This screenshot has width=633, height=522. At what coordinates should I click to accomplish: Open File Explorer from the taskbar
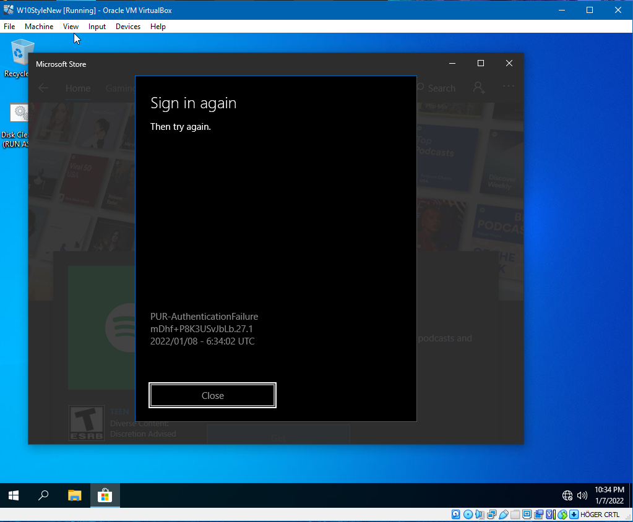74,495
